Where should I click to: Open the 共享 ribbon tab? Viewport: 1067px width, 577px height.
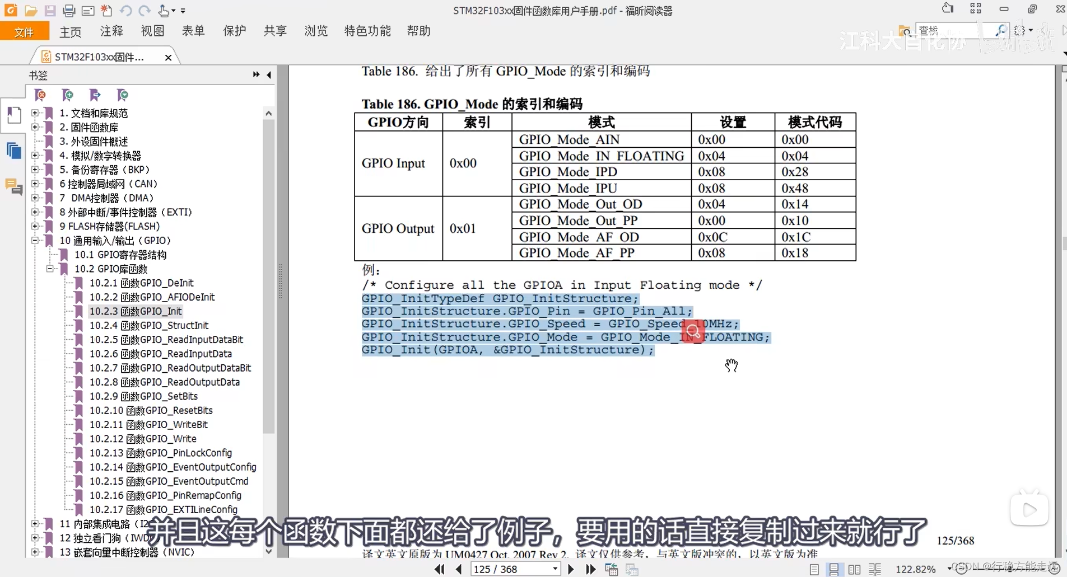pyautogui.click(x=275, y=31)
